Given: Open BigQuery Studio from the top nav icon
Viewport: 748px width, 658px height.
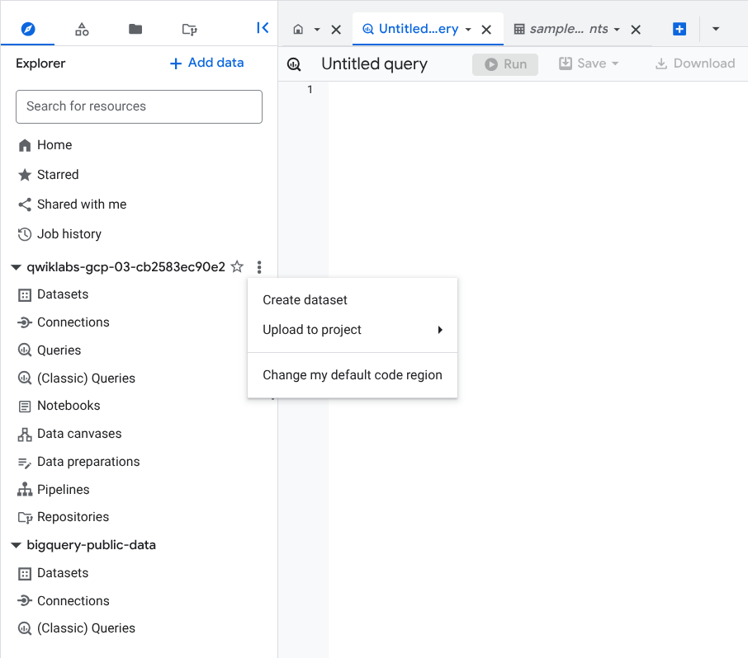Looking at the screenshot, I should click(x=28, y=27).
